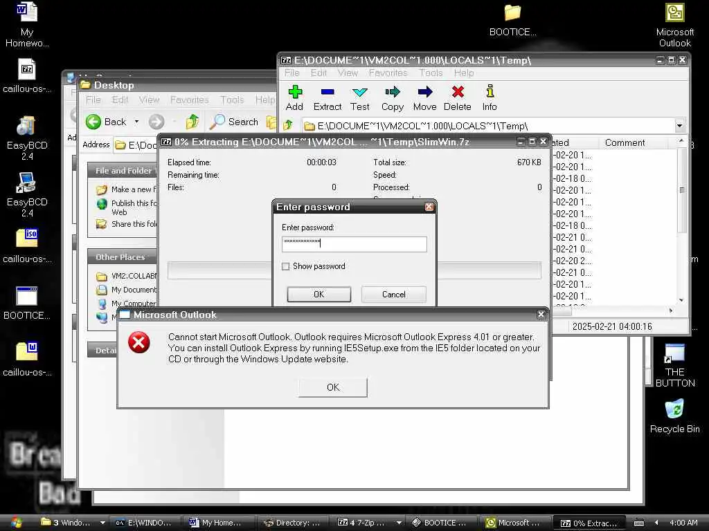Switch to E:\WINDO... command prompt taskbar button
This screenshot has height=531, width=709.
pos(145,523)
